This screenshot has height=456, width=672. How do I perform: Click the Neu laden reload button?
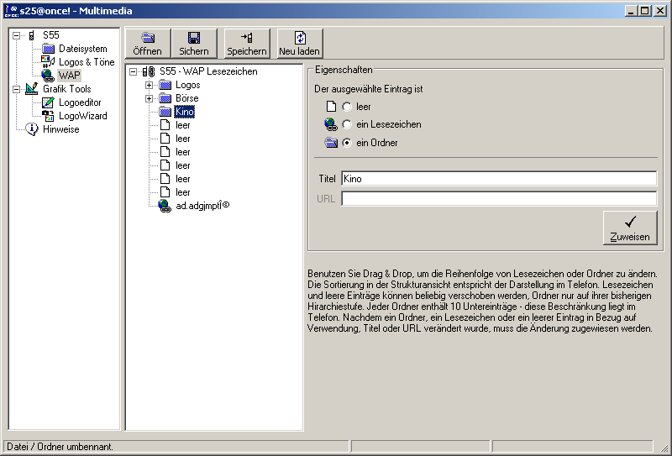click(300, 44)
